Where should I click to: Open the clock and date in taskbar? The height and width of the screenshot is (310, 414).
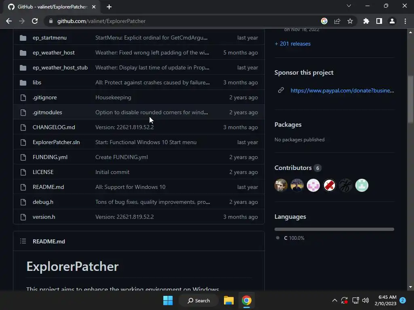tap(385, 300)
